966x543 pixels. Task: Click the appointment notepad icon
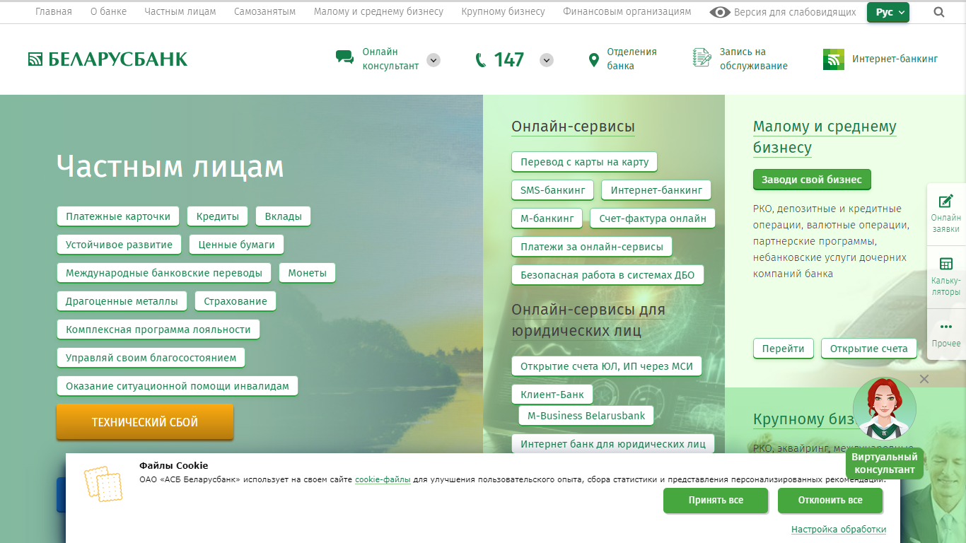[x=702, y=58]
